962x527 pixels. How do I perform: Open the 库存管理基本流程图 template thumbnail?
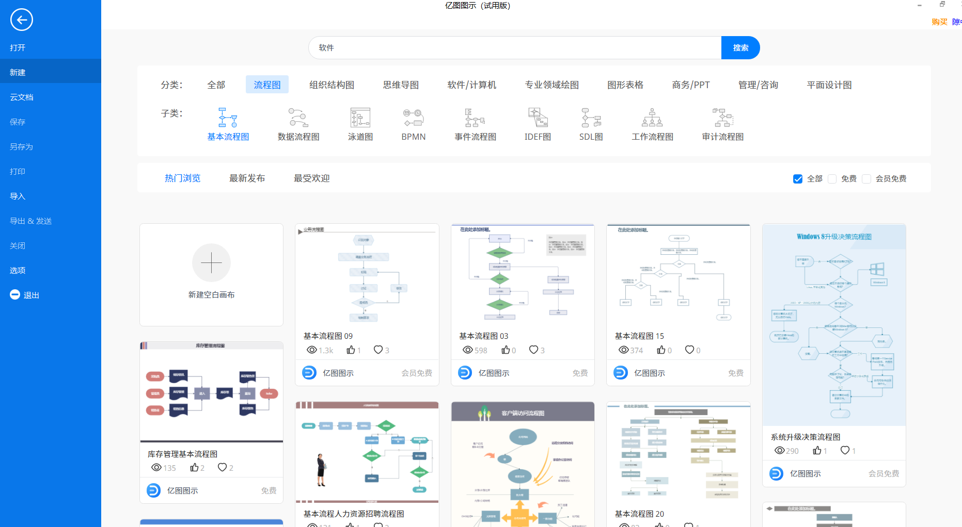pyautogui.click(x=211, y=392)
